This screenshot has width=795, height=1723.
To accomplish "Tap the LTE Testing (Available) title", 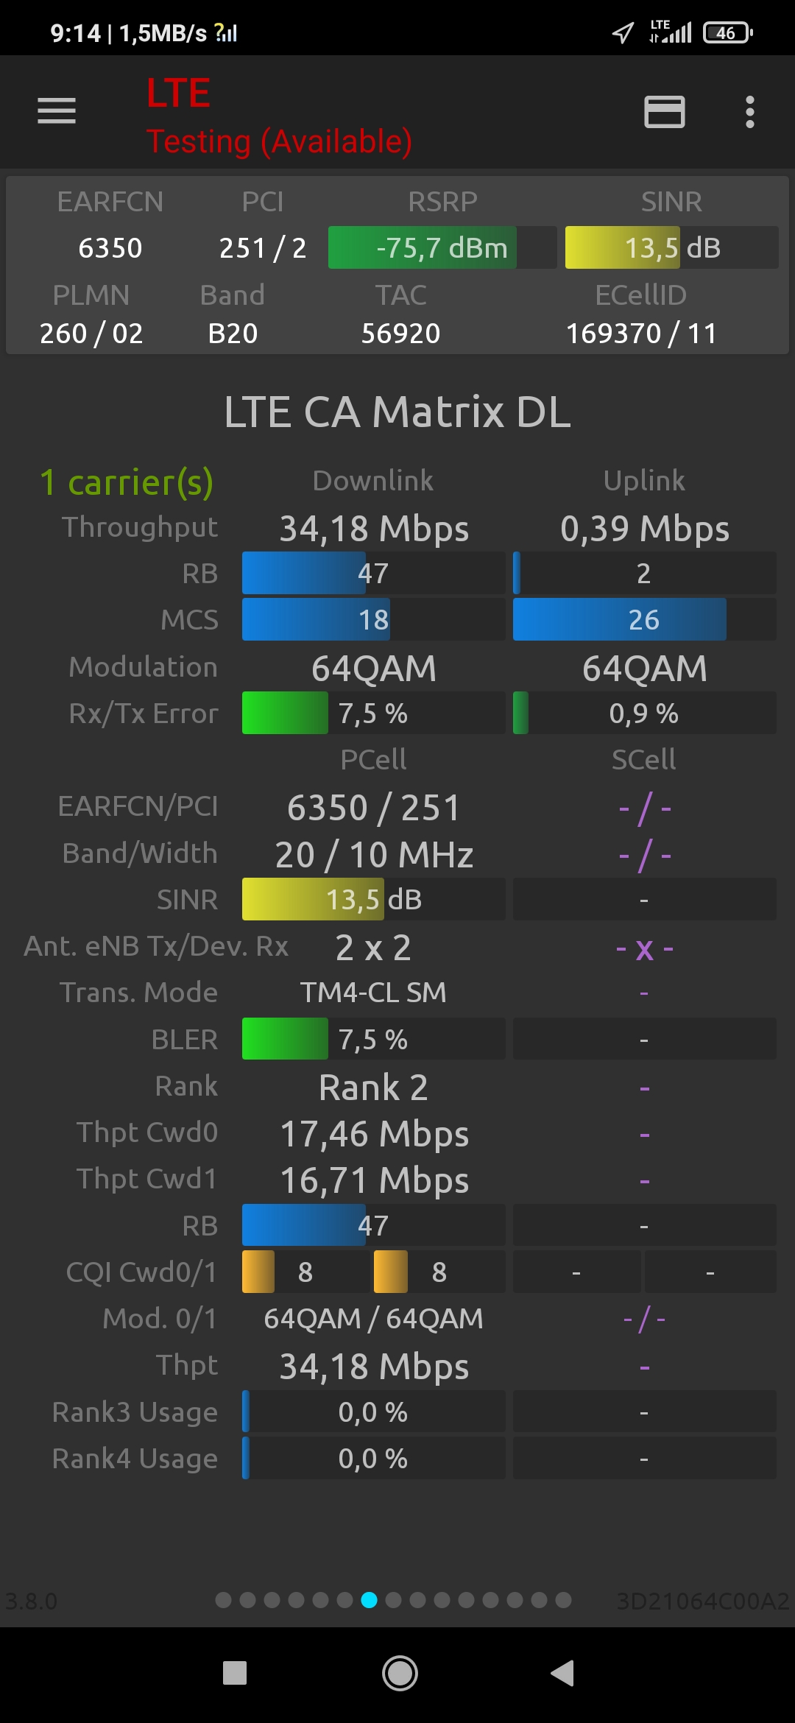I will (x=278, y=116).
